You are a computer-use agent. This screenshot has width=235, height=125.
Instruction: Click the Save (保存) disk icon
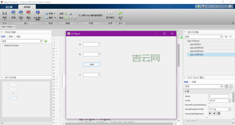(x=5, y=13)
